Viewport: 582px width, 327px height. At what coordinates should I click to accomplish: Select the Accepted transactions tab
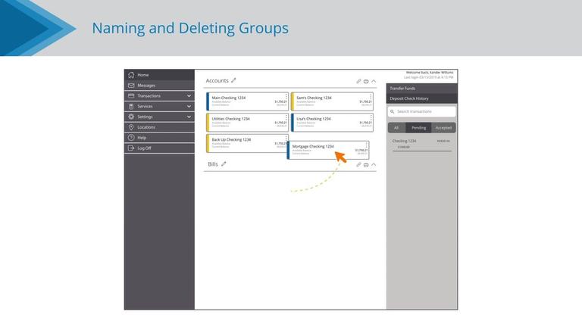[x=443, y=128]
